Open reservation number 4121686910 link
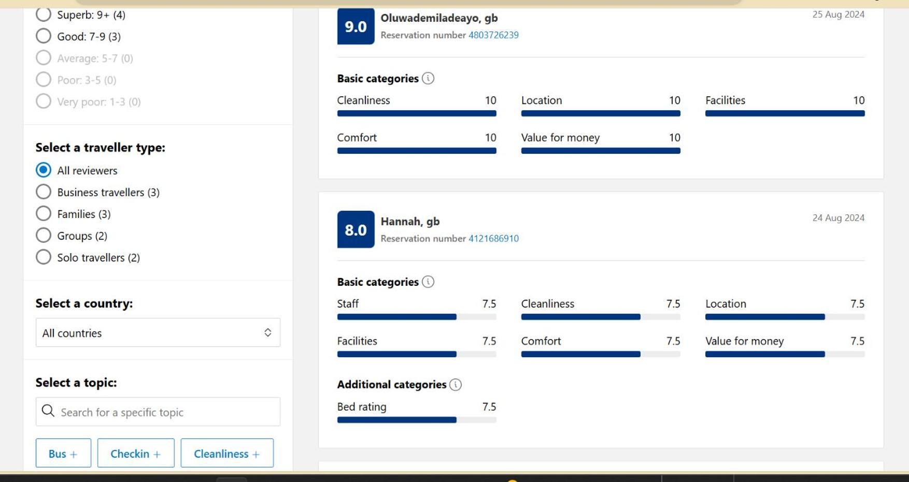This screenshot has height=482, width=909. [x=493, y=238]
